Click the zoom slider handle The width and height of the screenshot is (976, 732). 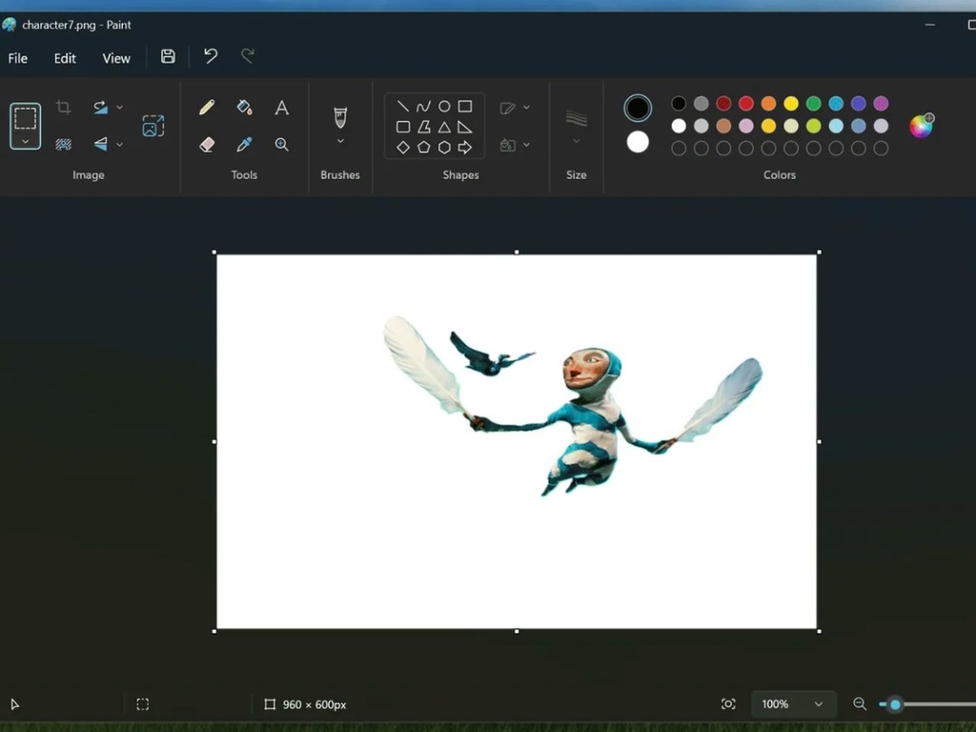click(895, 704)
